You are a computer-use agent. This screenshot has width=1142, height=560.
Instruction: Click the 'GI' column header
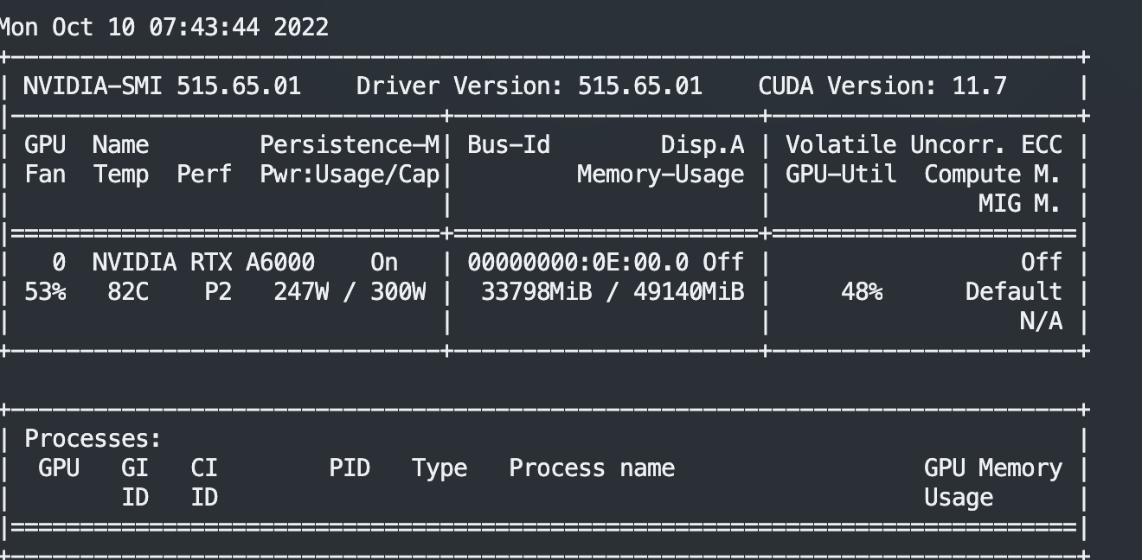pos(135,468)
